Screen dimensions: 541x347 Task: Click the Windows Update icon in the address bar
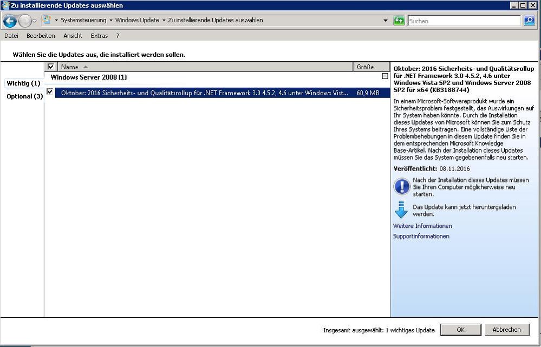pos(47,20)
